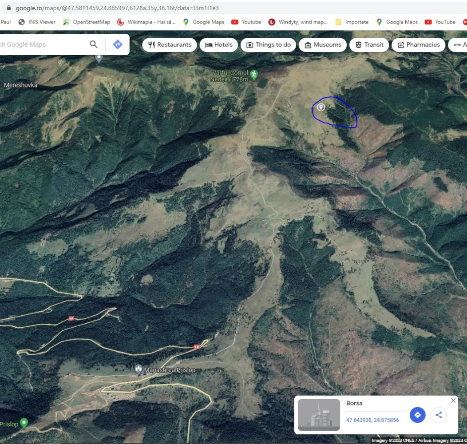Filter map by Restaurants

tap(170, 45)
